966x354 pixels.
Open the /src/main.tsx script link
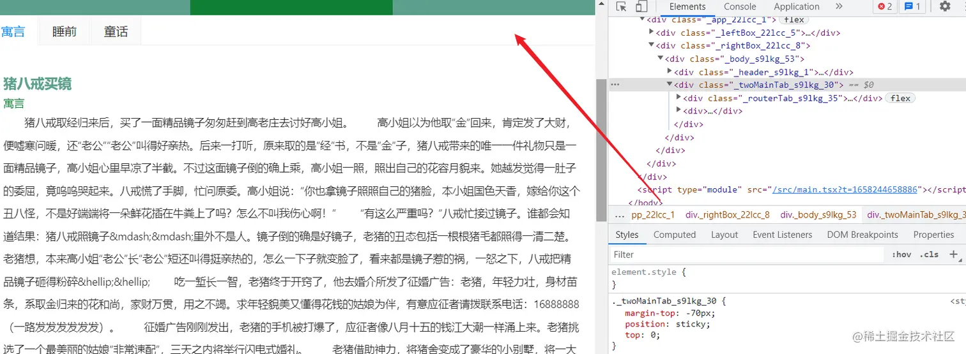click(x=845, y=189)
